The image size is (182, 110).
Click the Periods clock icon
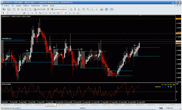coord(106,9)
